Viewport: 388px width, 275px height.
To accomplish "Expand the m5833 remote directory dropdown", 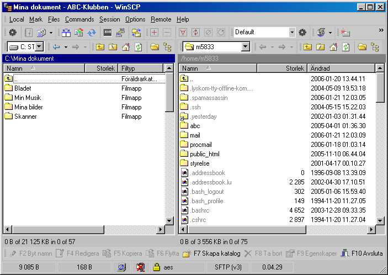I will pos(246,47).
